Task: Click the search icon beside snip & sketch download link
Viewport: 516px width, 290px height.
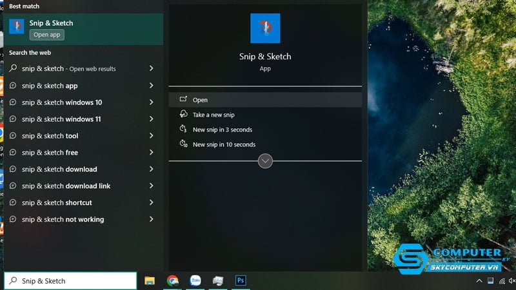Action: (x=13, y=186)
